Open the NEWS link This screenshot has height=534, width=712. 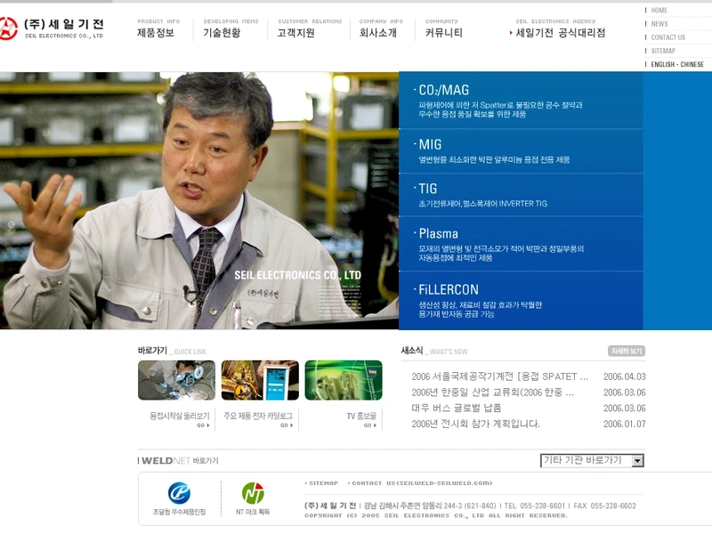(659, 24)
